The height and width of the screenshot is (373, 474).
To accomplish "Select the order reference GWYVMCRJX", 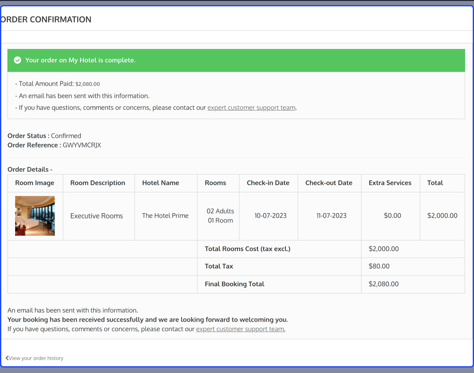I will (x=82, y=145).
